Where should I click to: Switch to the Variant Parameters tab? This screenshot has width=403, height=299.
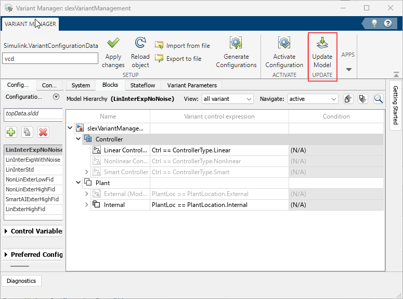[x=192, y=85]
